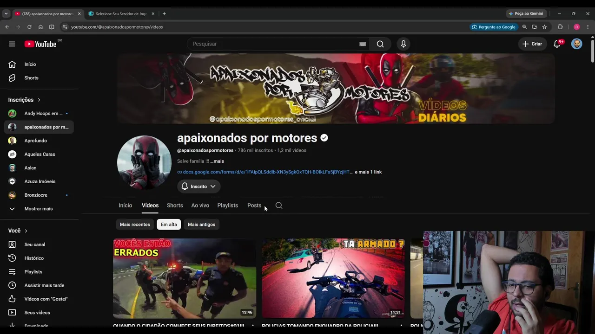Open the browser home page button
This screenshot has height=334, width=595.
[x=40, y=27]
